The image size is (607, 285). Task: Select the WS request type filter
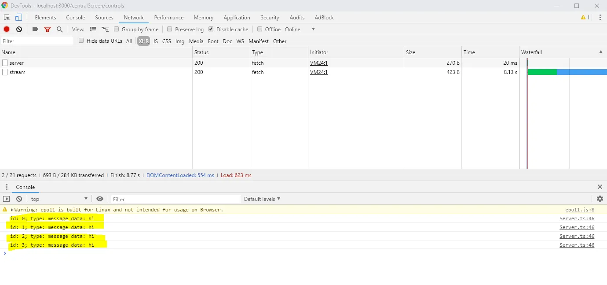coord(240,41)
